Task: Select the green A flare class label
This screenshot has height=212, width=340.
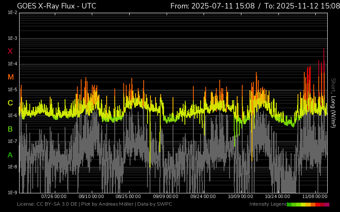Action: [x=10, y=155]
